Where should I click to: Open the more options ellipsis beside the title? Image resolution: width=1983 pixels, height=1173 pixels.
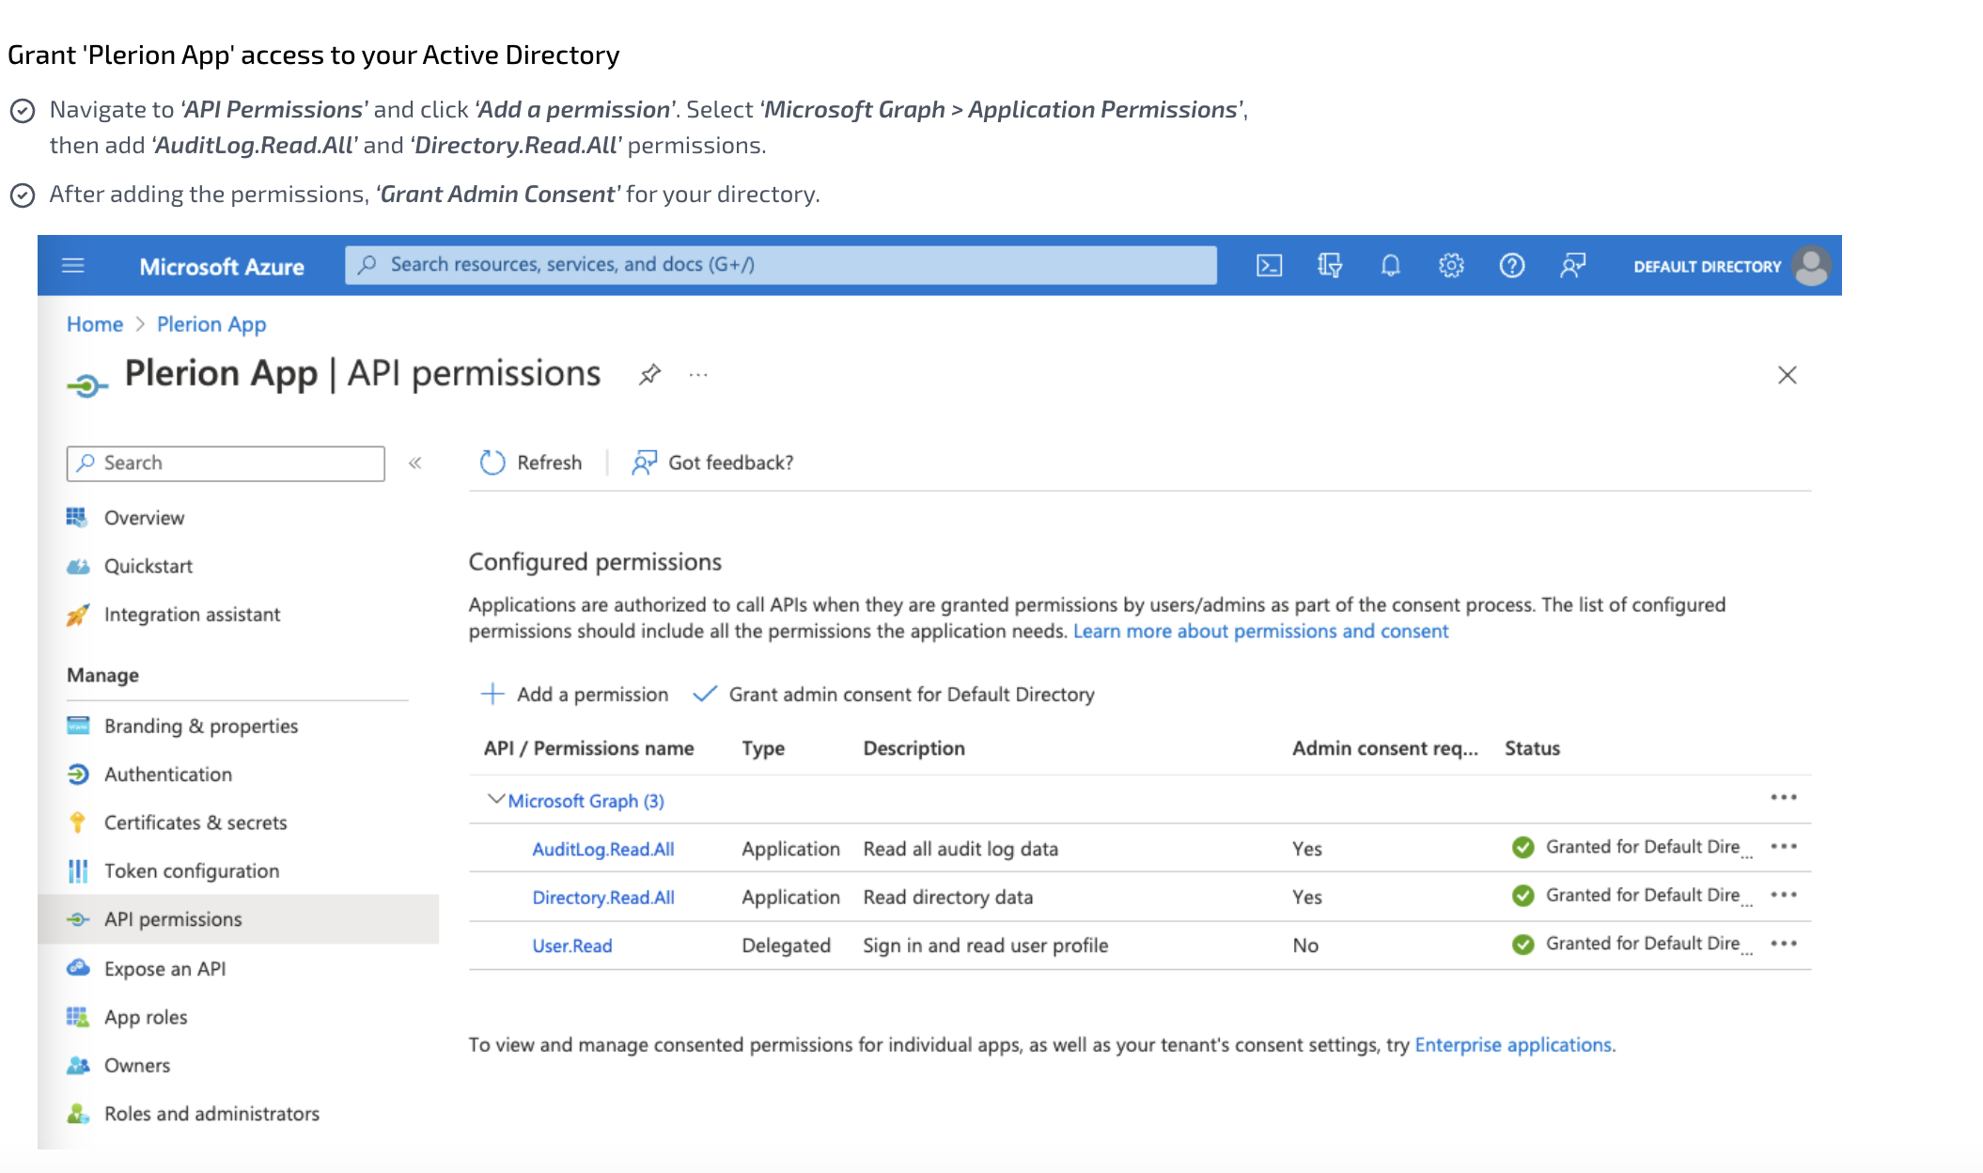[x=698, y=375]
